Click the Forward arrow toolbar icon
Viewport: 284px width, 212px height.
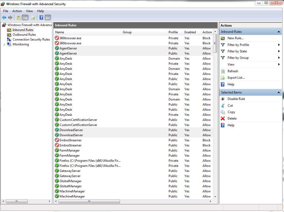click(10, 17)
